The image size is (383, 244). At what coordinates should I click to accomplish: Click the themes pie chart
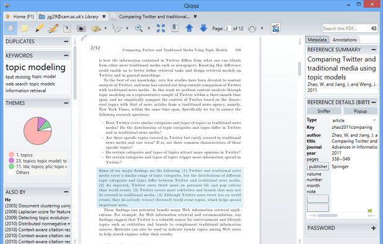[38, 131]
